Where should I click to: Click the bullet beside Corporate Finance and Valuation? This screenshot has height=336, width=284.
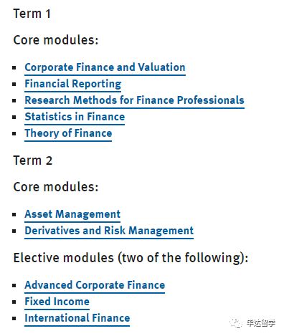(x=14, y=68)
